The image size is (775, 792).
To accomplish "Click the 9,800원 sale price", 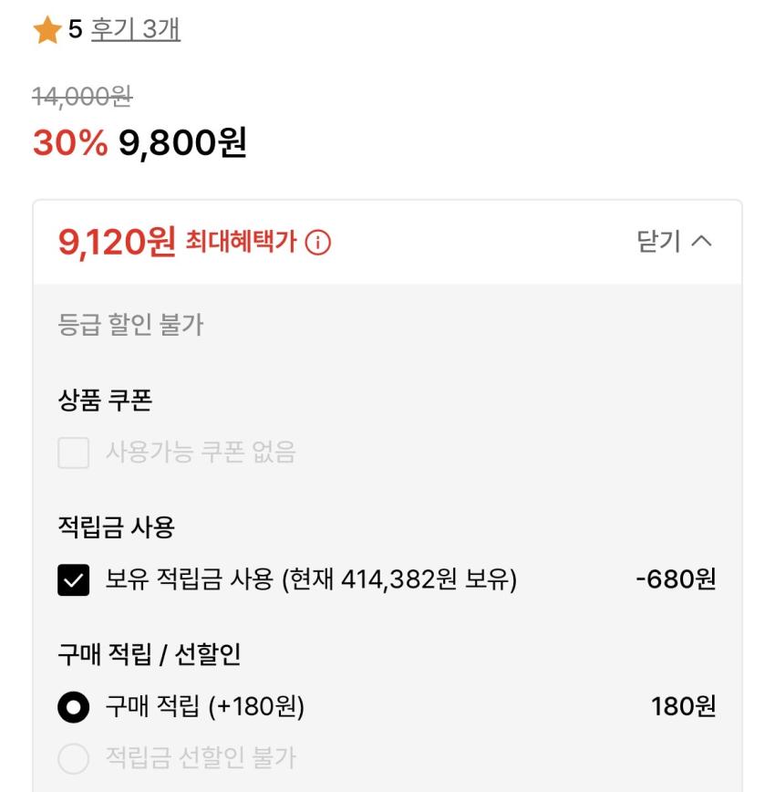I will coord(182,141).
